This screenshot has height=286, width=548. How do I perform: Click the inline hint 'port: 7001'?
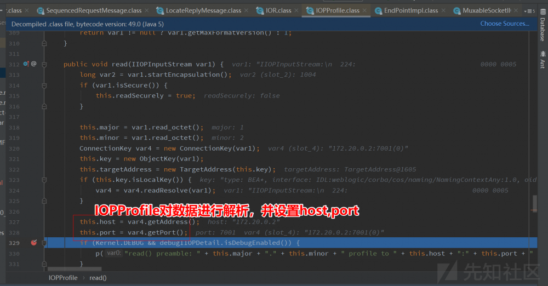coord(215,232)
